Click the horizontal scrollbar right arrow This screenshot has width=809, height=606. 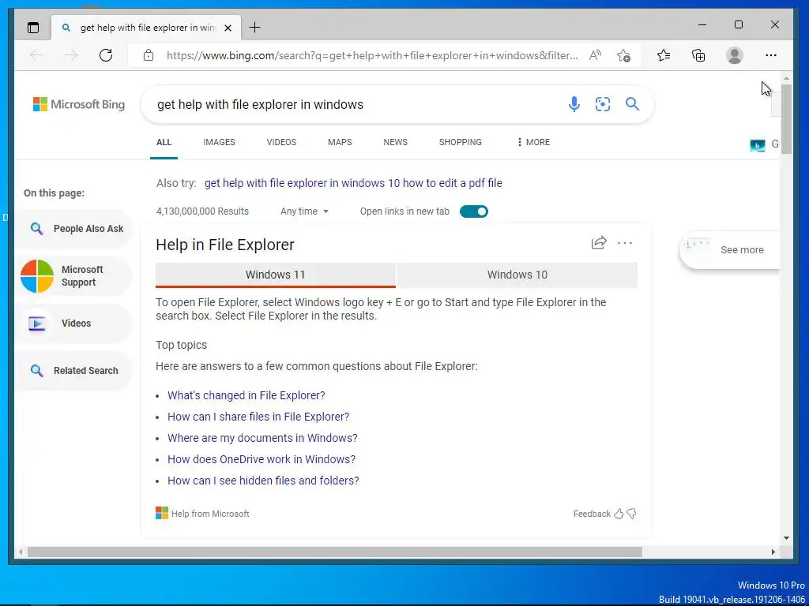tap(773, 552)
